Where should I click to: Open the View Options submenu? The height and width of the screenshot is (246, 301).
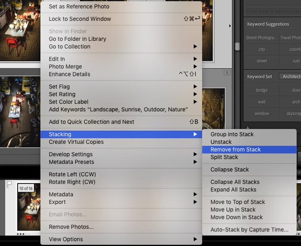click(121, 239)
